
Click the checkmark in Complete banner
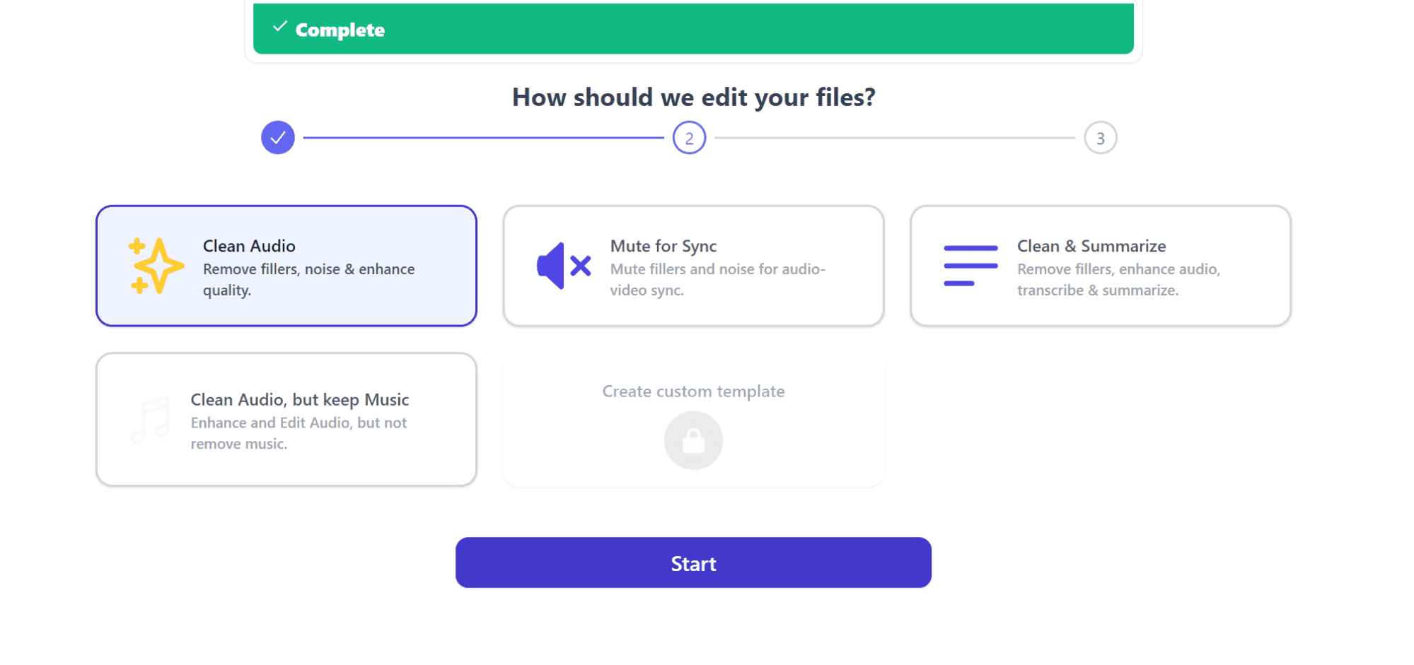click(280, 27)
